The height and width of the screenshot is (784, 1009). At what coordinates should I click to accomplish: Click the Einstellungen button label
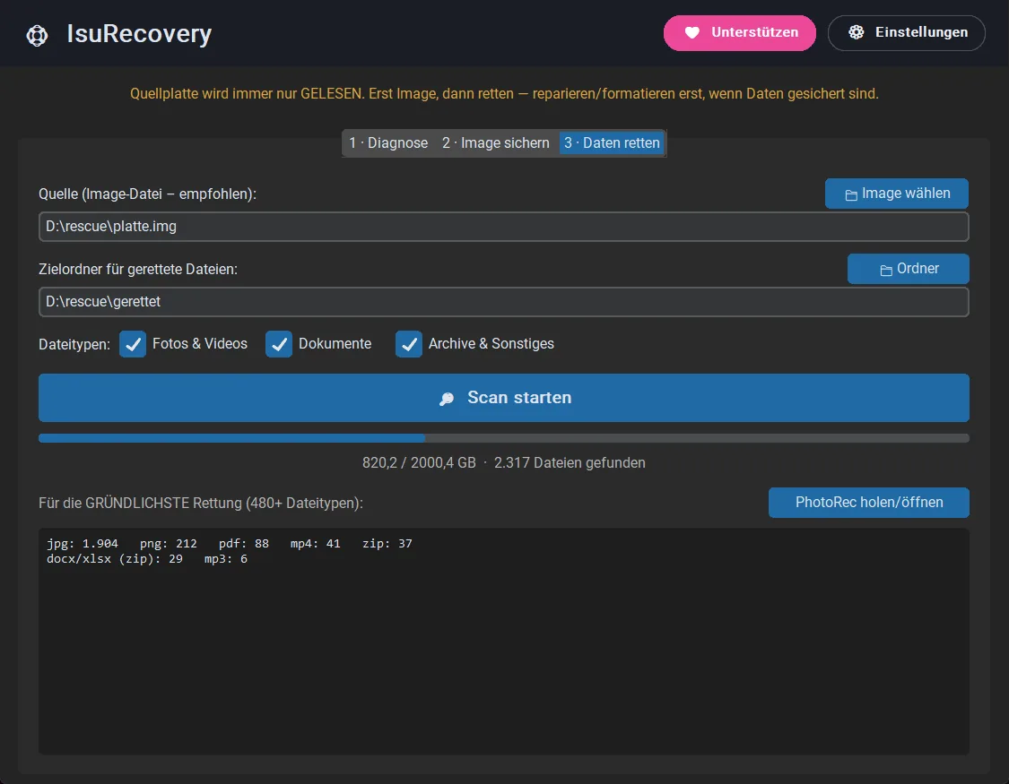tap(921, 32)
